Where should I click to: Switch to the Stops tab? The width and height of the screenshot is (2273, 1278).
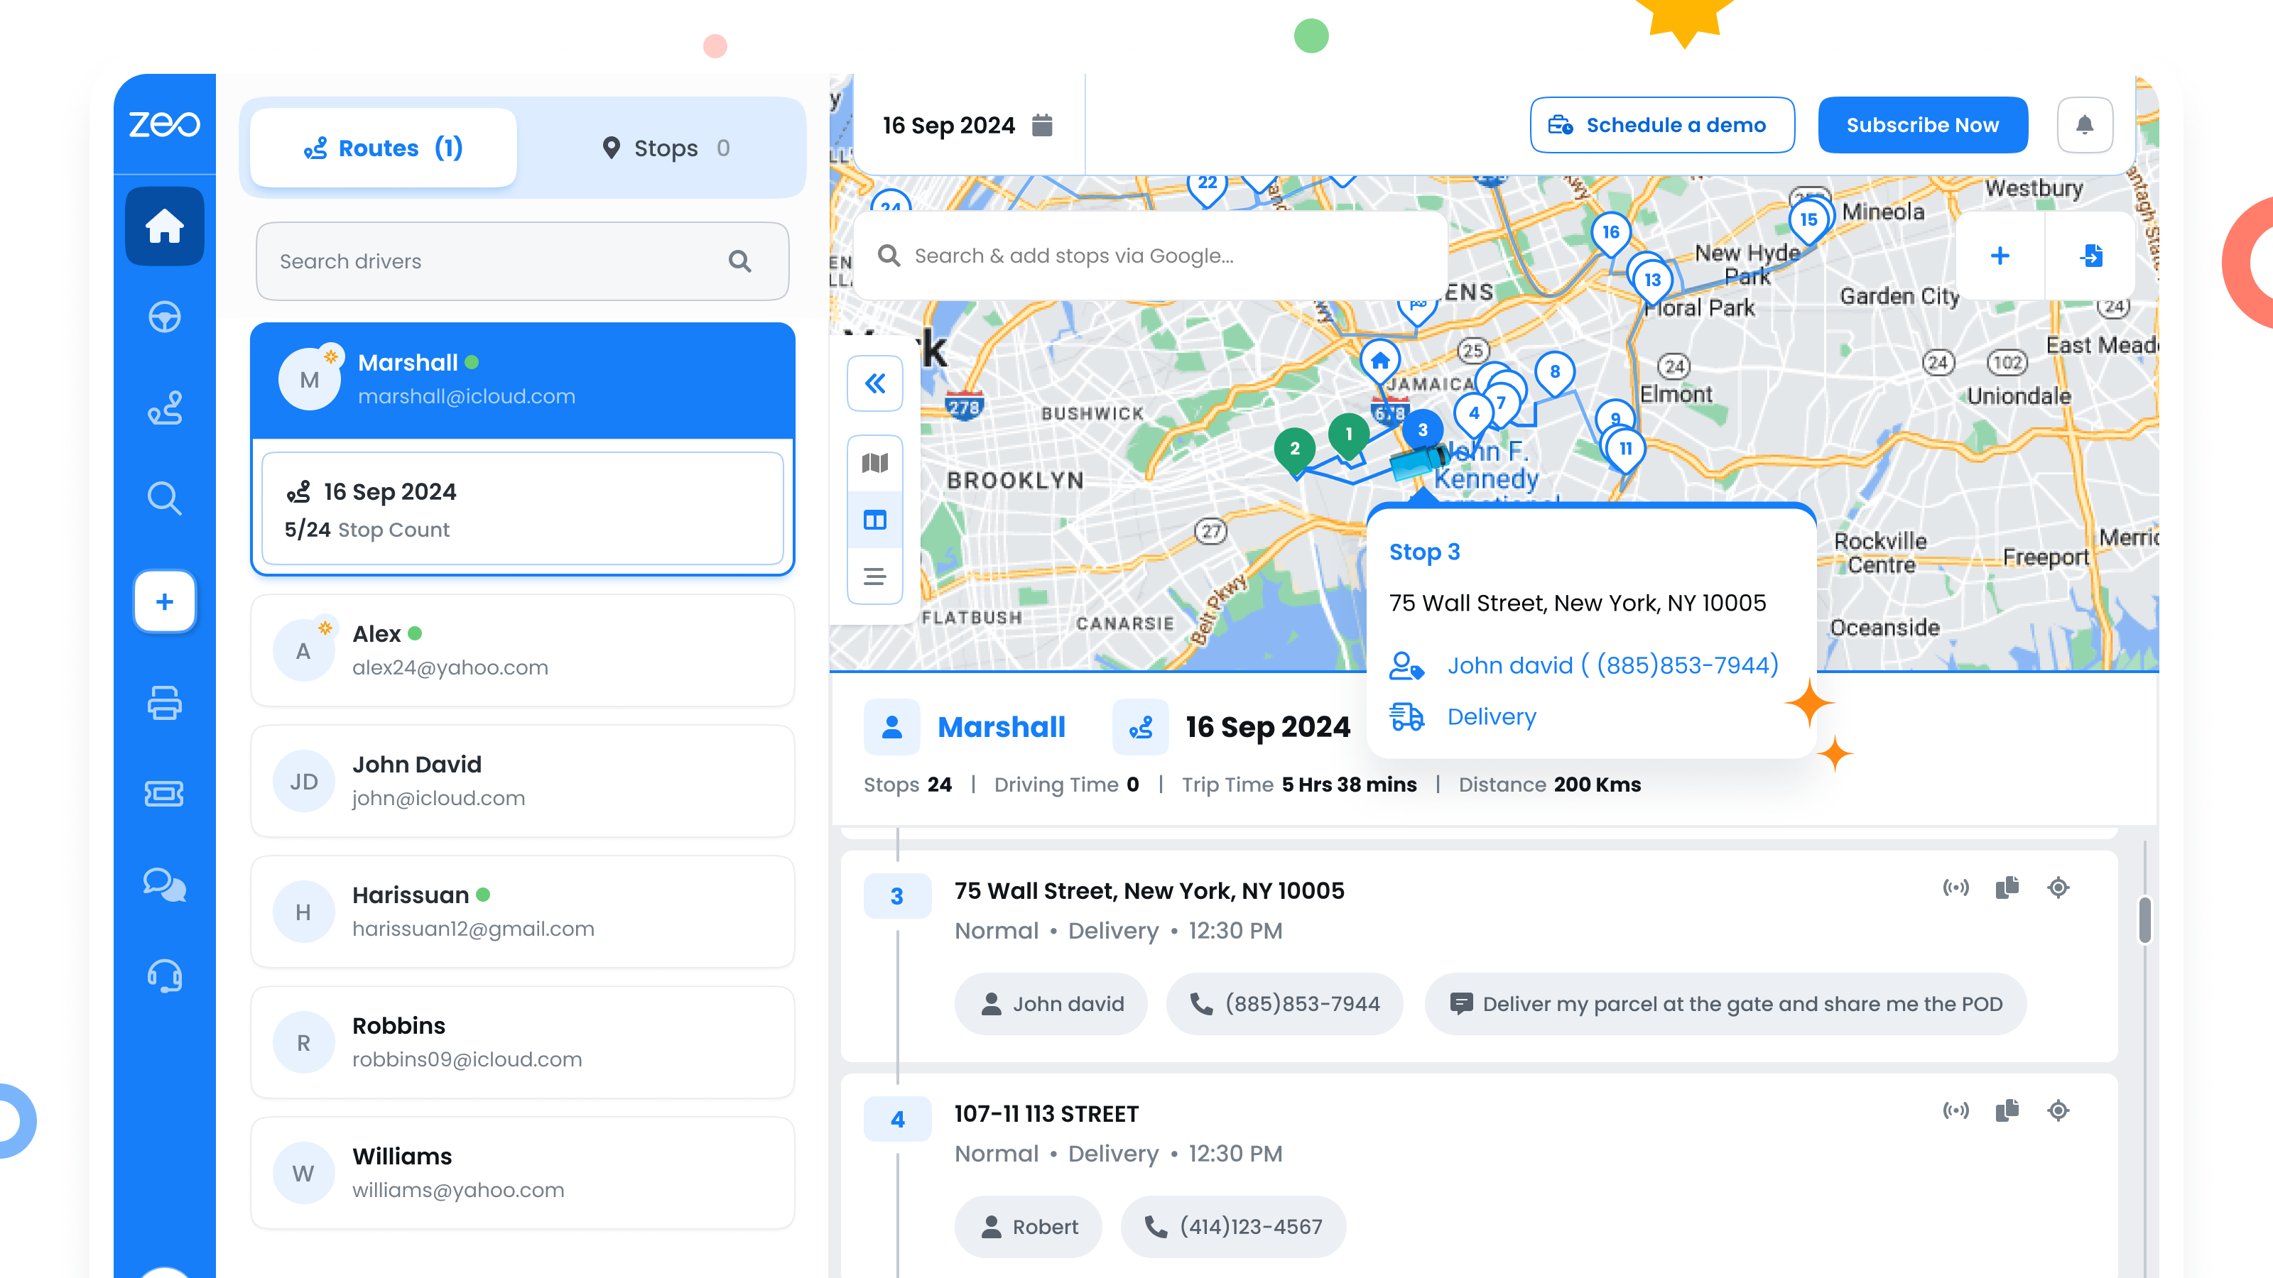[x=666, y=148]
